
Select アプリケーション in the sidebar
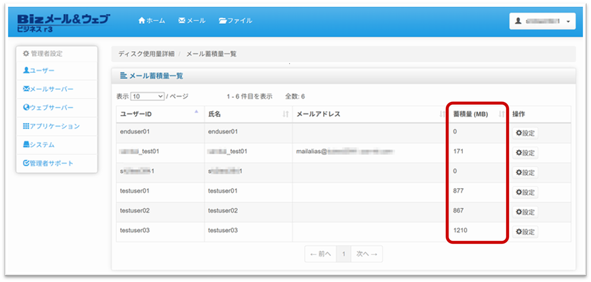[51, 126]
